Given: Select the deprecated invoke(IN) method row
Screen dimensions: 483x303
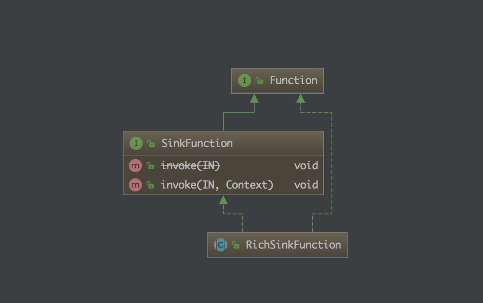Looking at the screenshot, I should (190, 166).
